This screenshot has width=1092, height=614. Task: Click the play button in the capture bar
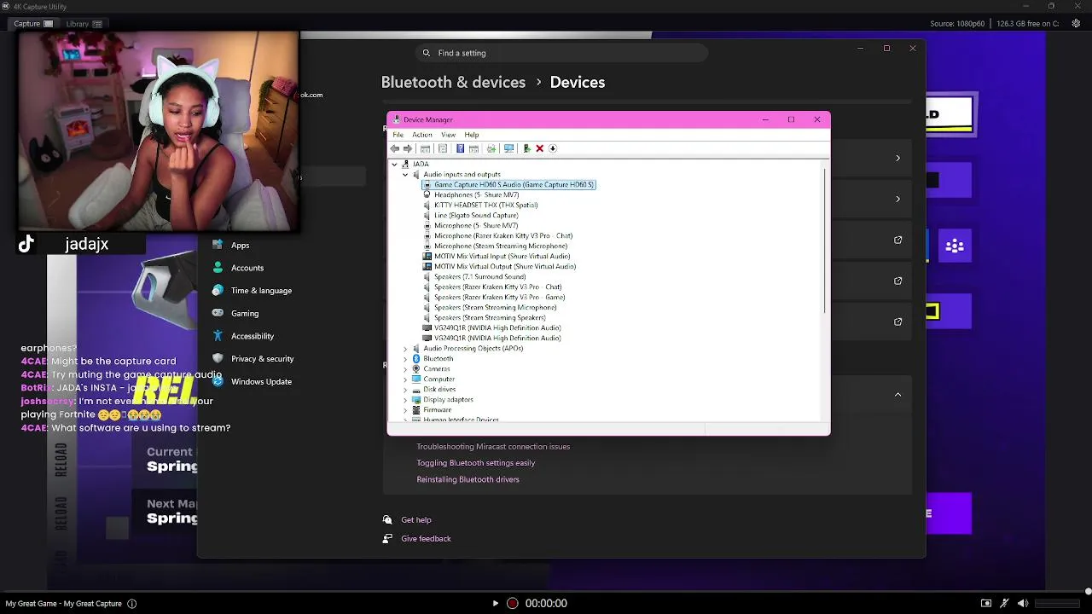(x=495, y=603)
